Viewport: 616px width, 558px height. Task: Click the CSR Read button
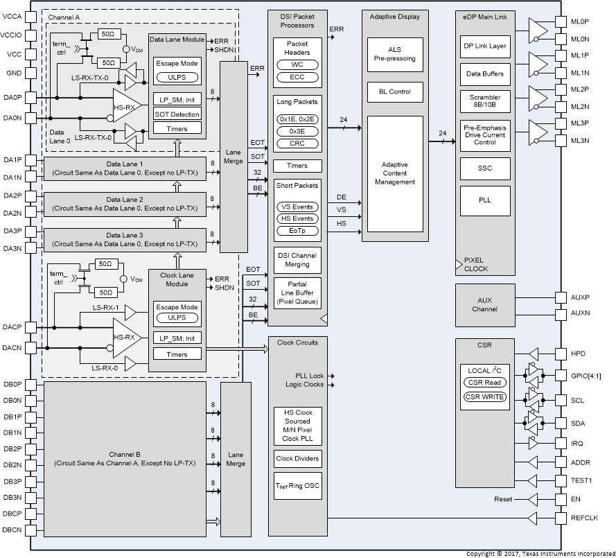[x=484, y=382]
